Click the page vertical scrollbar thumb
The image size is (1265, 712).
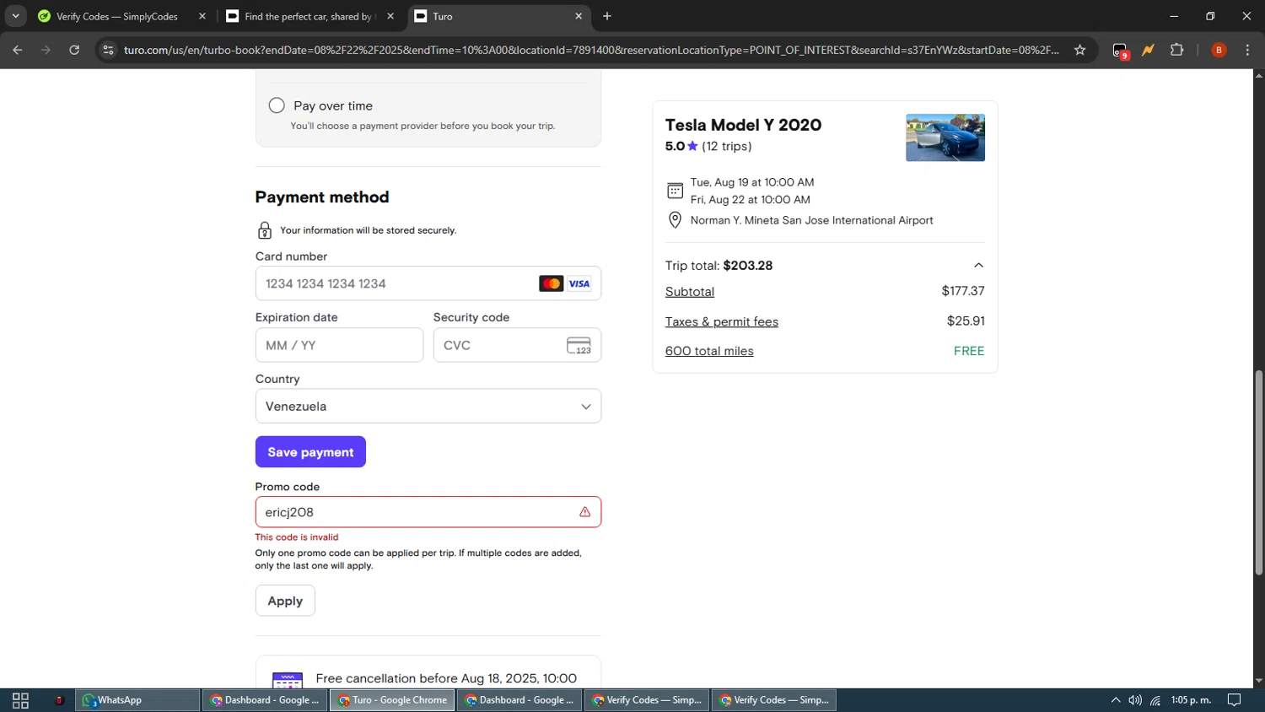[x=1258, y=472]
